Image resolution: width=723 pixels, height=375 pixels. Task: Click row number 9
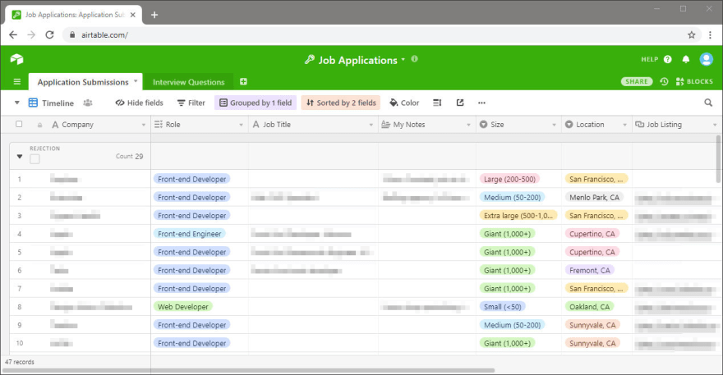point(20,325)
